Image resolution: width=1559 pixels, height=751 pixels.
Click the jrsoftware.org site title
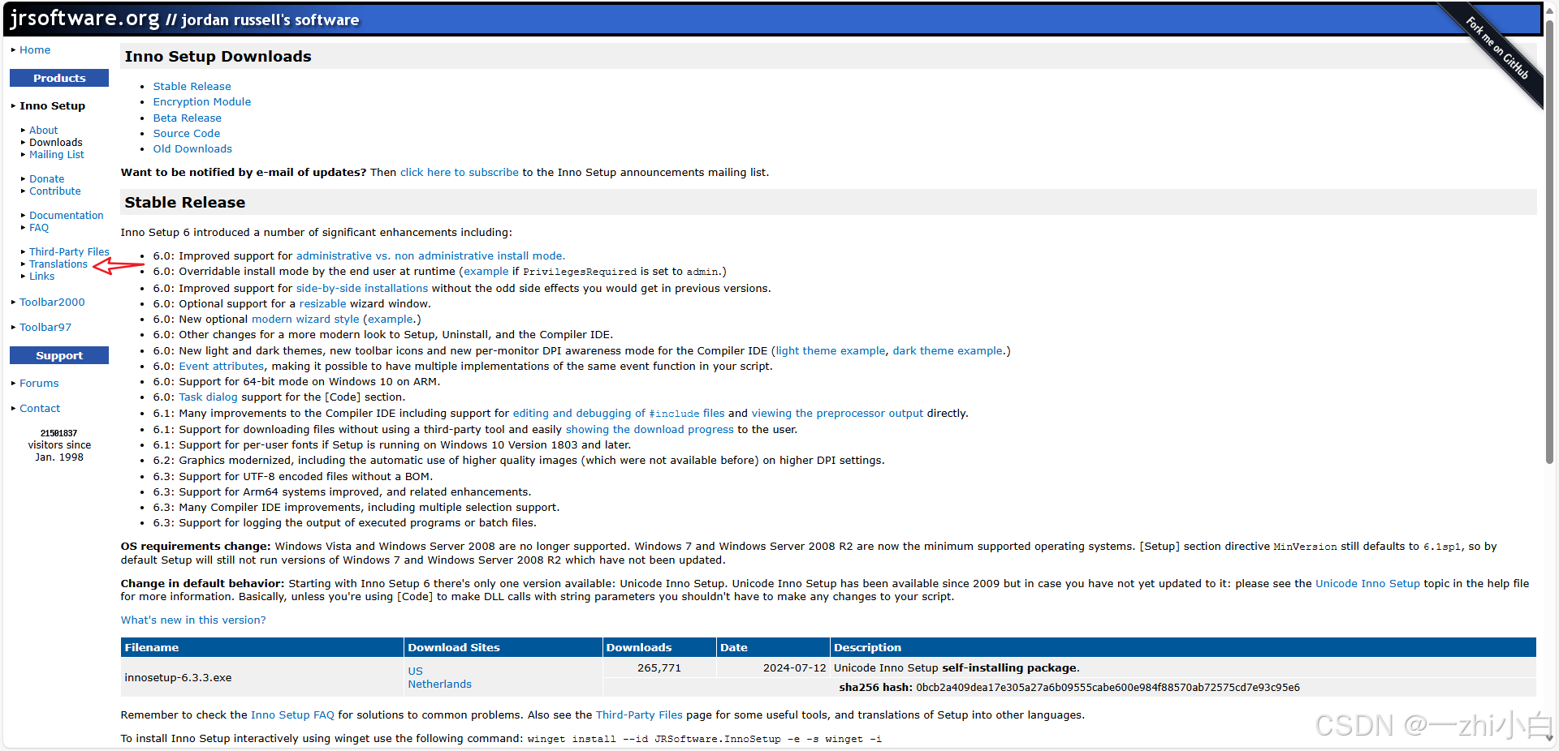pyautogui.click(x=85, y=18)
